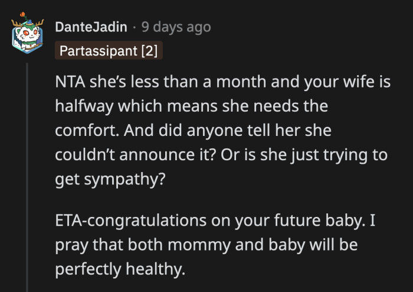Open the DanteJadin username profile link
This screenshot has height=292, width=413.
(90, 27)
